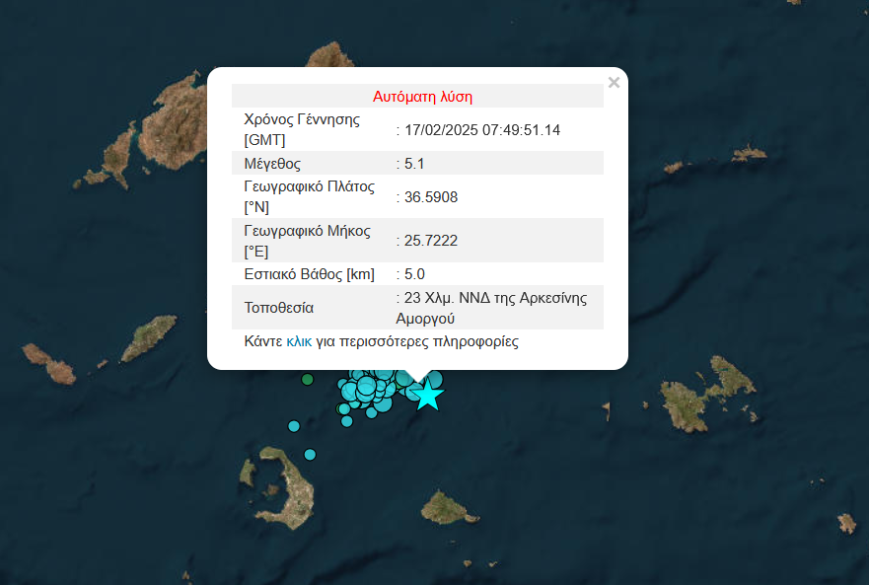
Task: Click the bottommost cyan circle below the cluster
Action: coord(346,421)
